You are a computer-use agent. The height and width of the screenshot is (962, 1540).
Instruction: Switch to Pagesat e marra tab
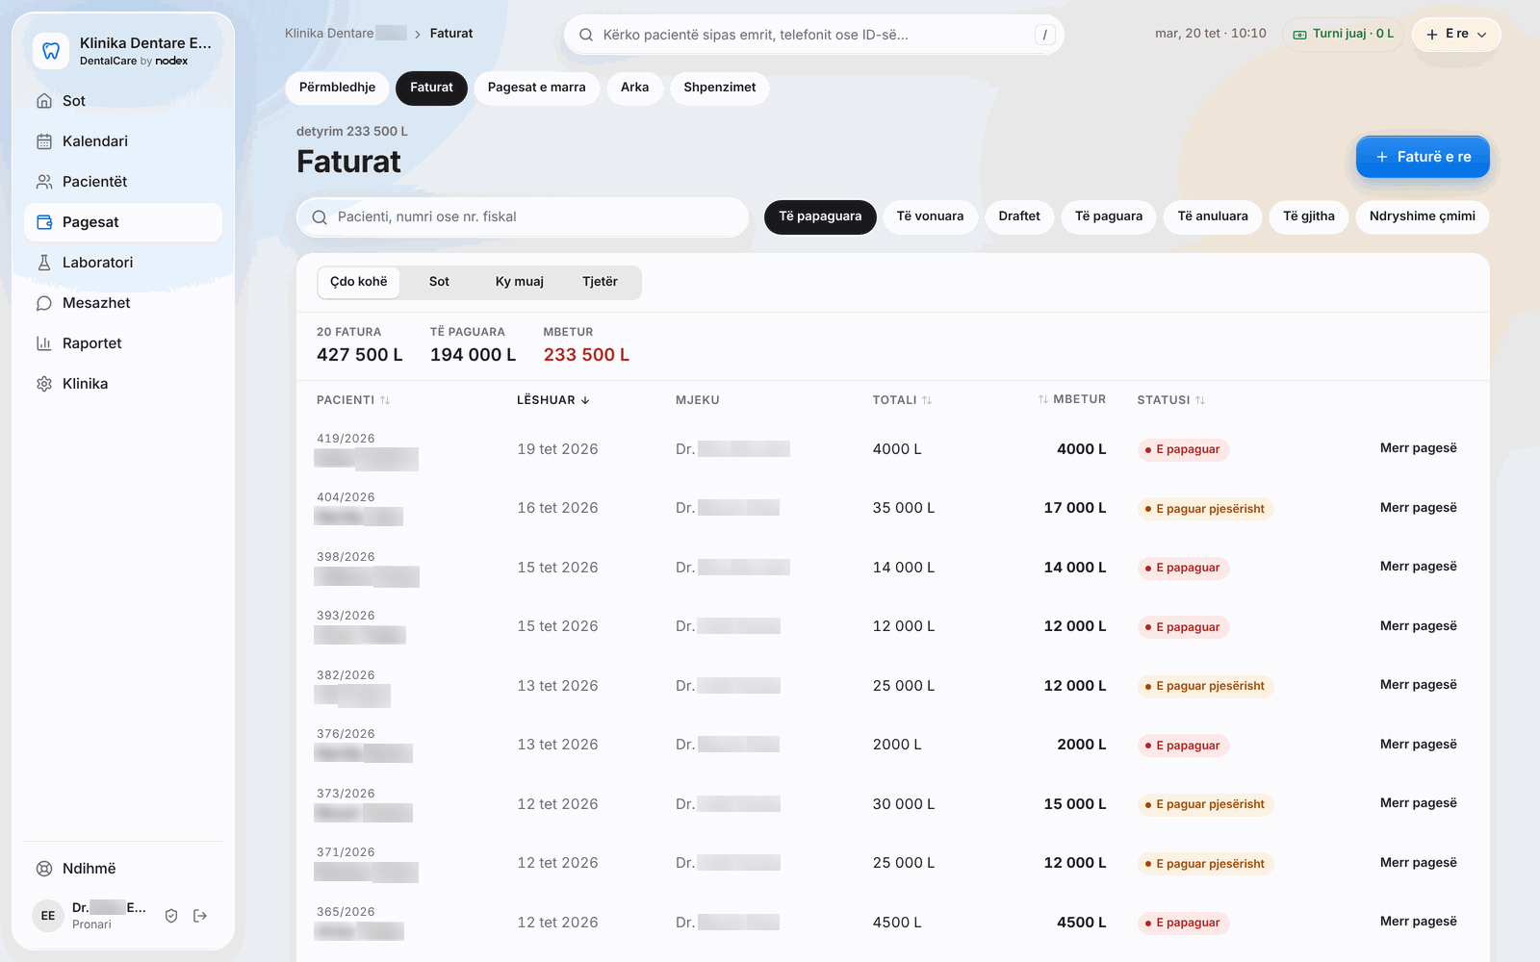click(x=536, y=88)
